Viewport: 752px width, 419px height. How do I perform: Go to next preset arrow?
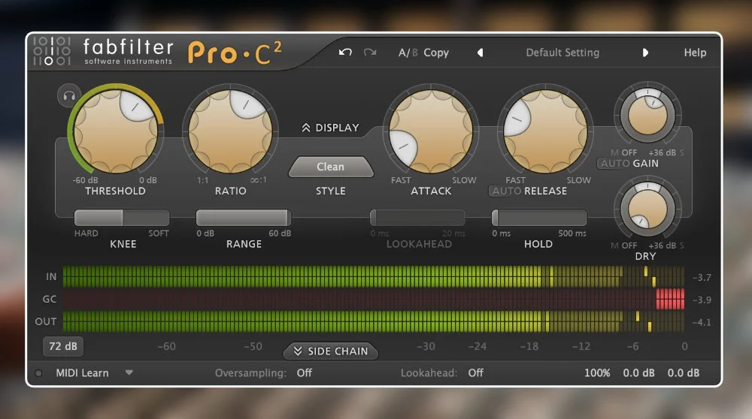[645, 53]
